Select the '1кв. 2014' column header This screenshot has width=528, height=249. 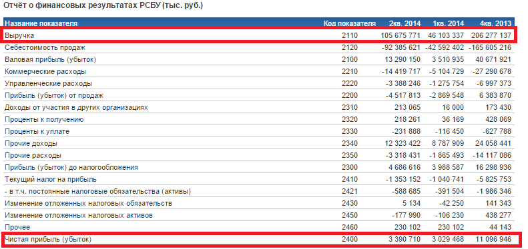[x=449, y=23]
